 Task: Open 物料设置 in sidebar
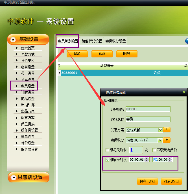28,67
